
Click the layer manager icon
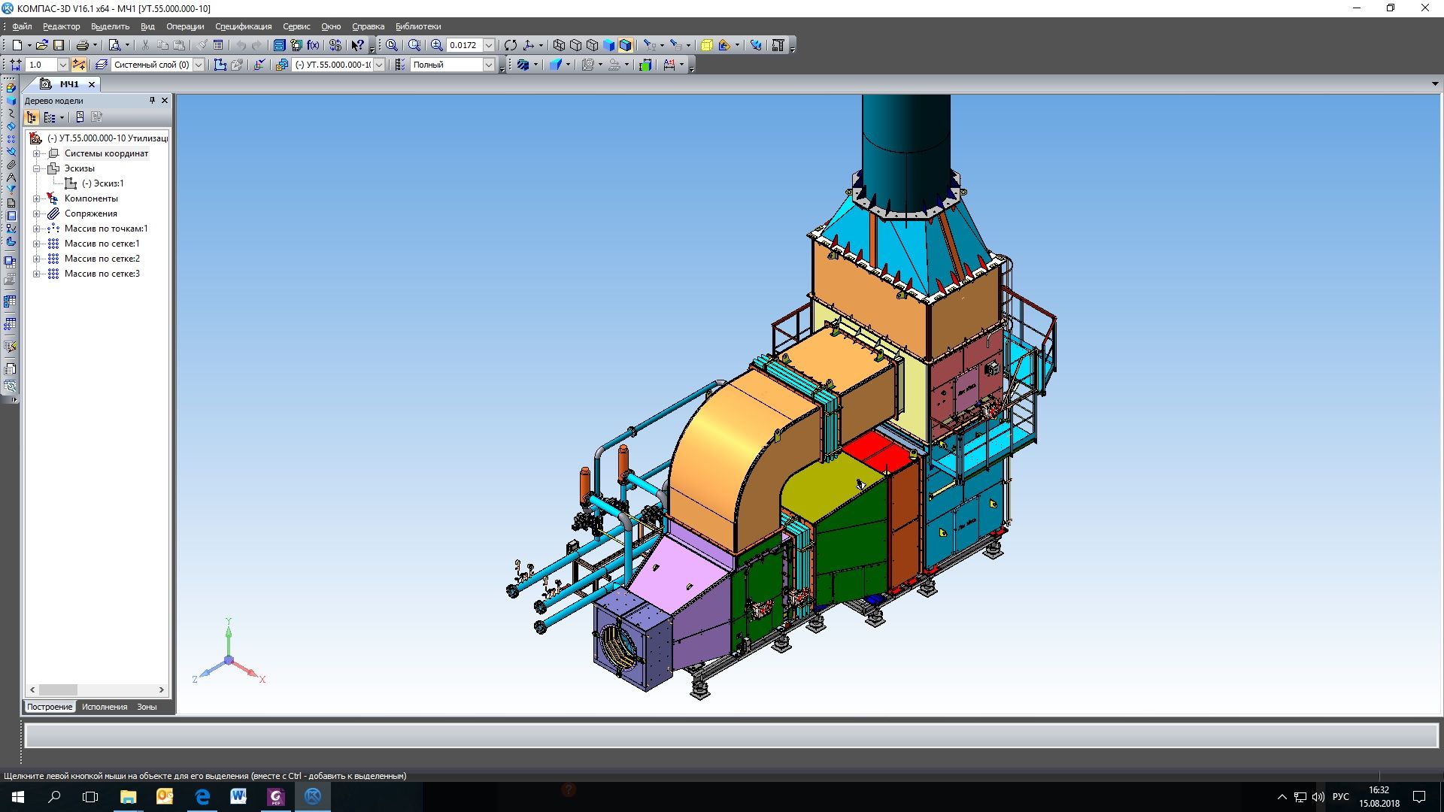101,65
